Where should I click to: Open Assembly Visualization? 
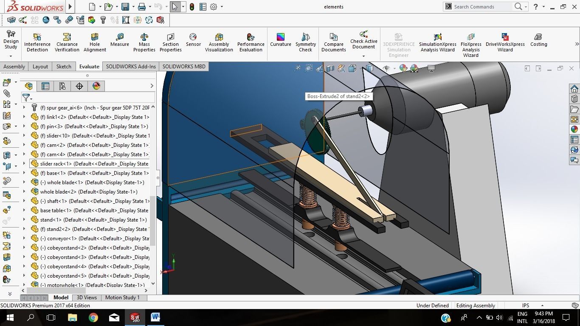tap(219, 42)
